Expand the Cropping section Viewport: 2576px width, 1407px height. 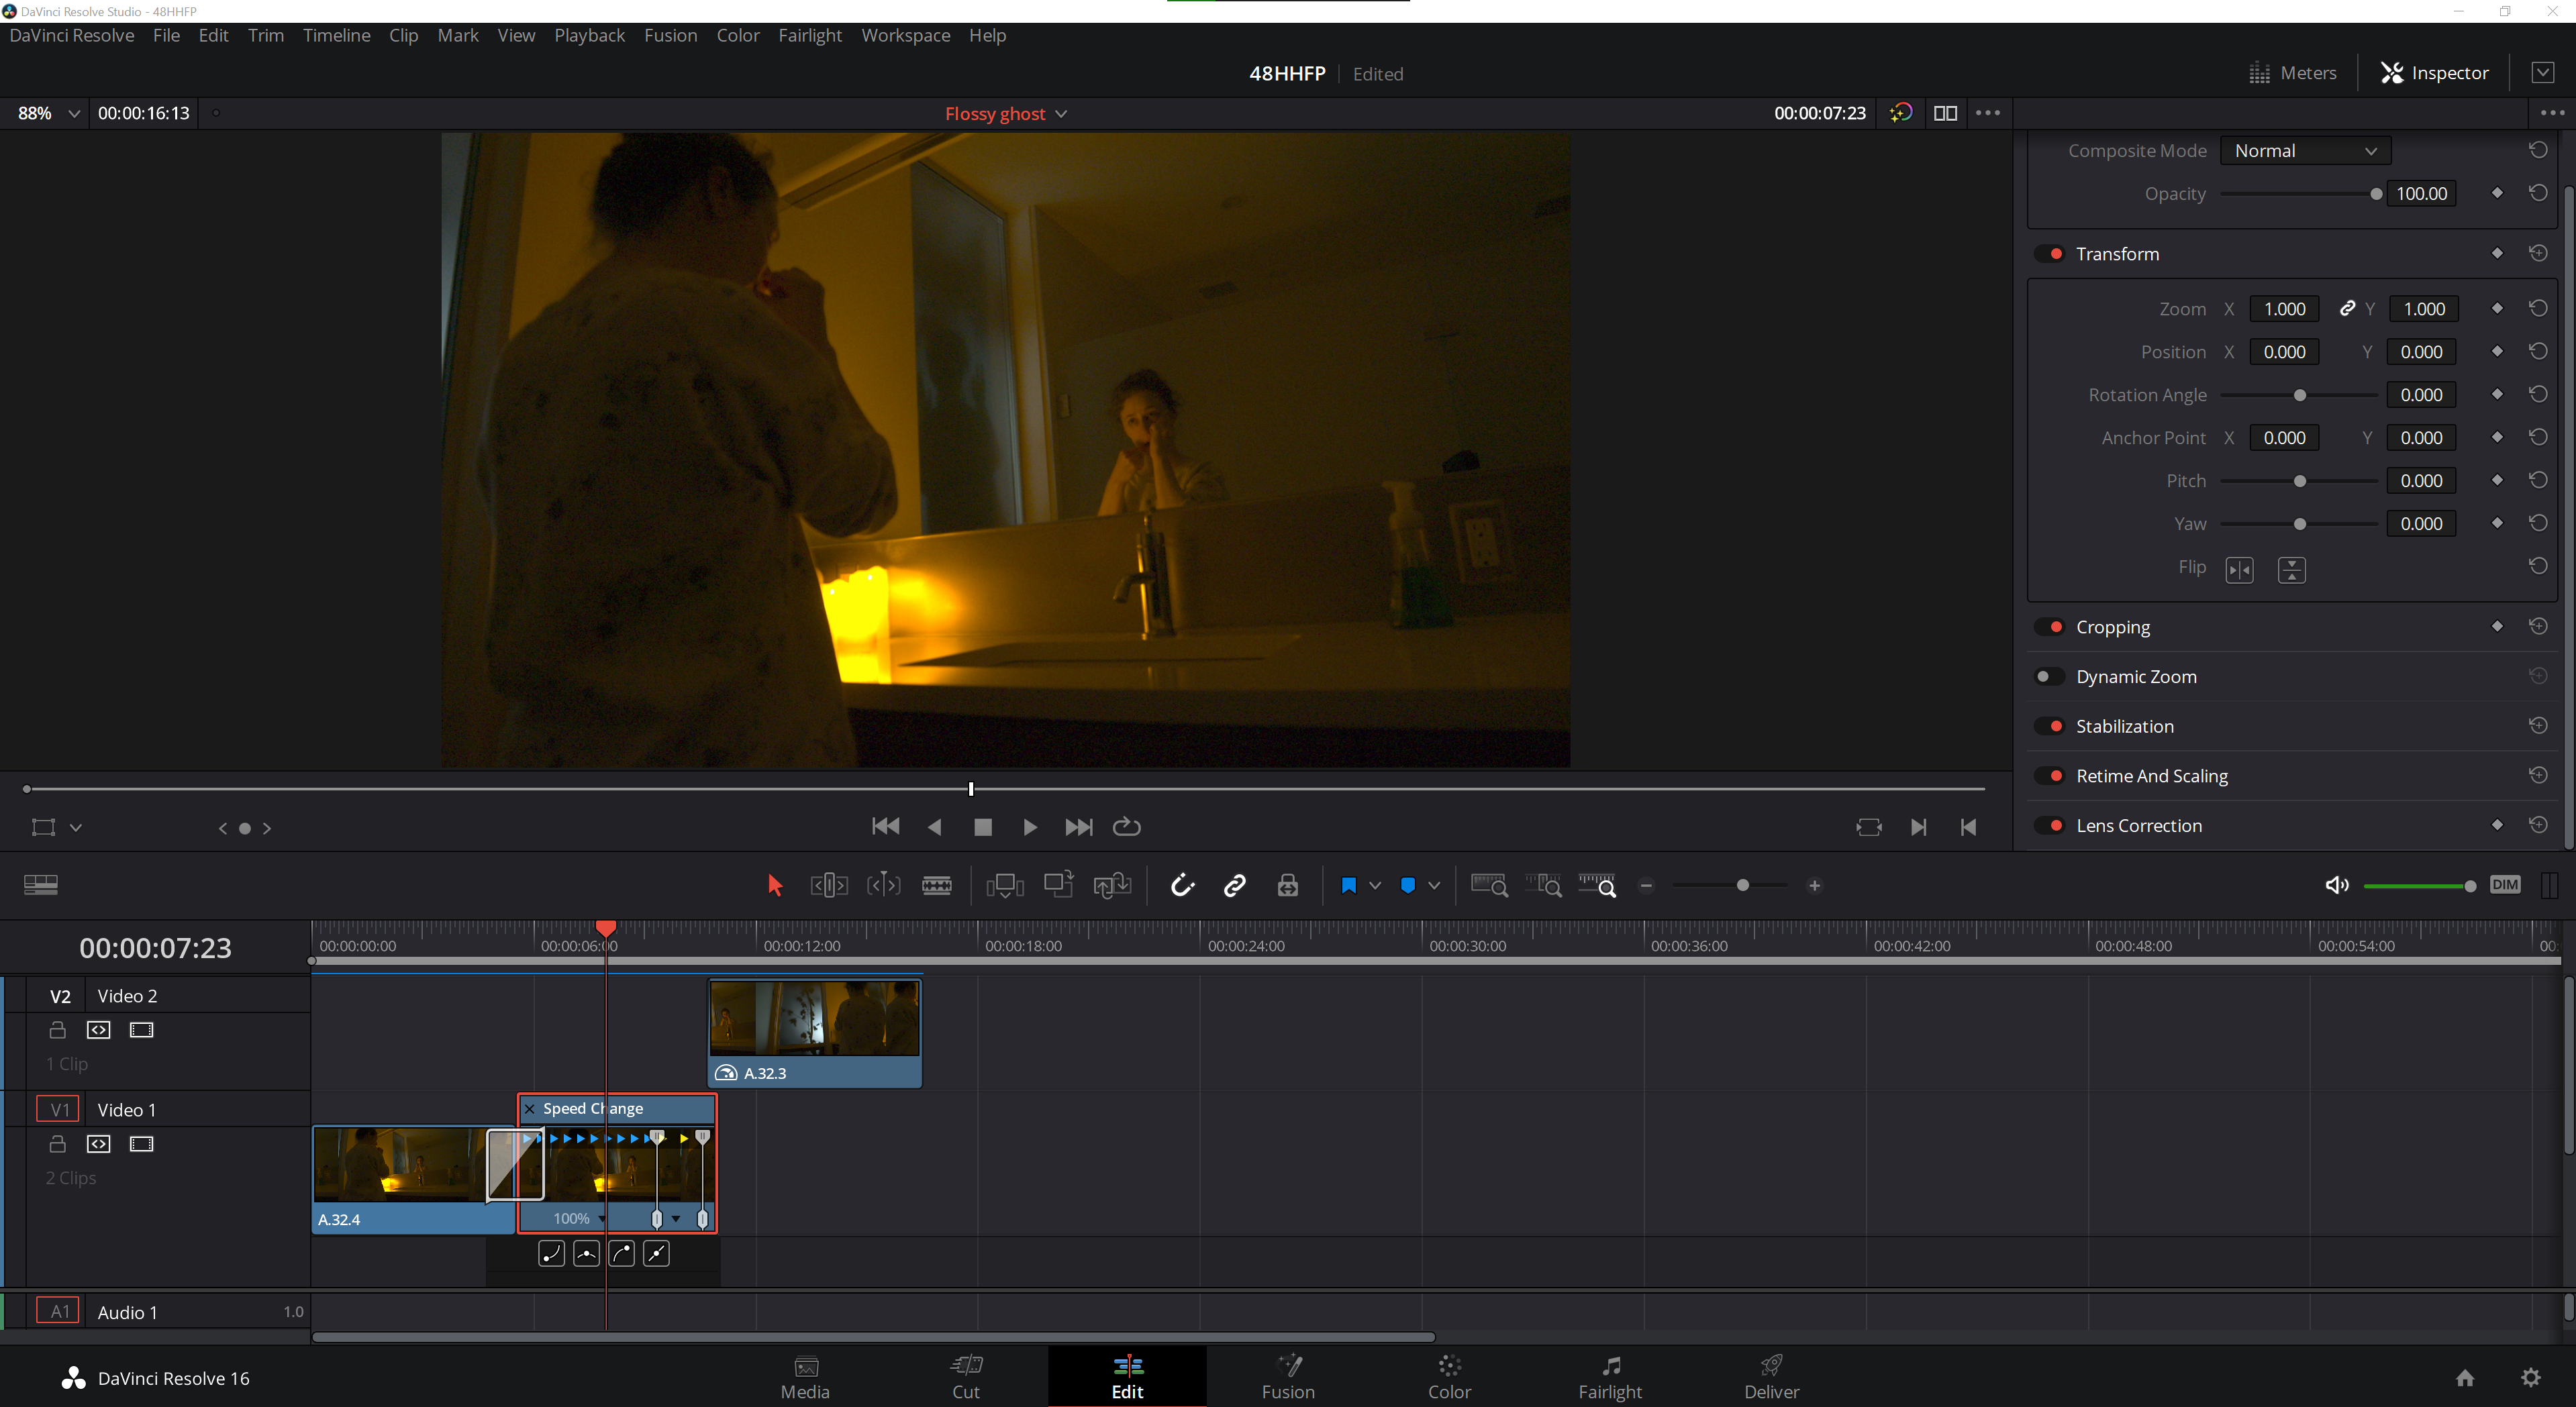(x=2112, y=625)
